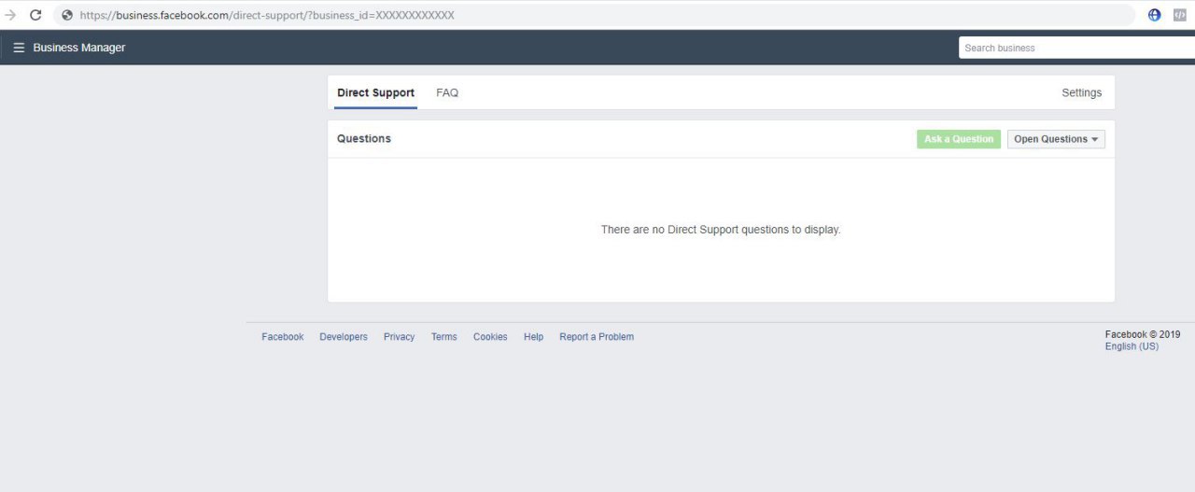Image resolution: width=1195 pixels, height=492 pixels.
Task: Open the Facebook footer link
Action: point(282,337)
